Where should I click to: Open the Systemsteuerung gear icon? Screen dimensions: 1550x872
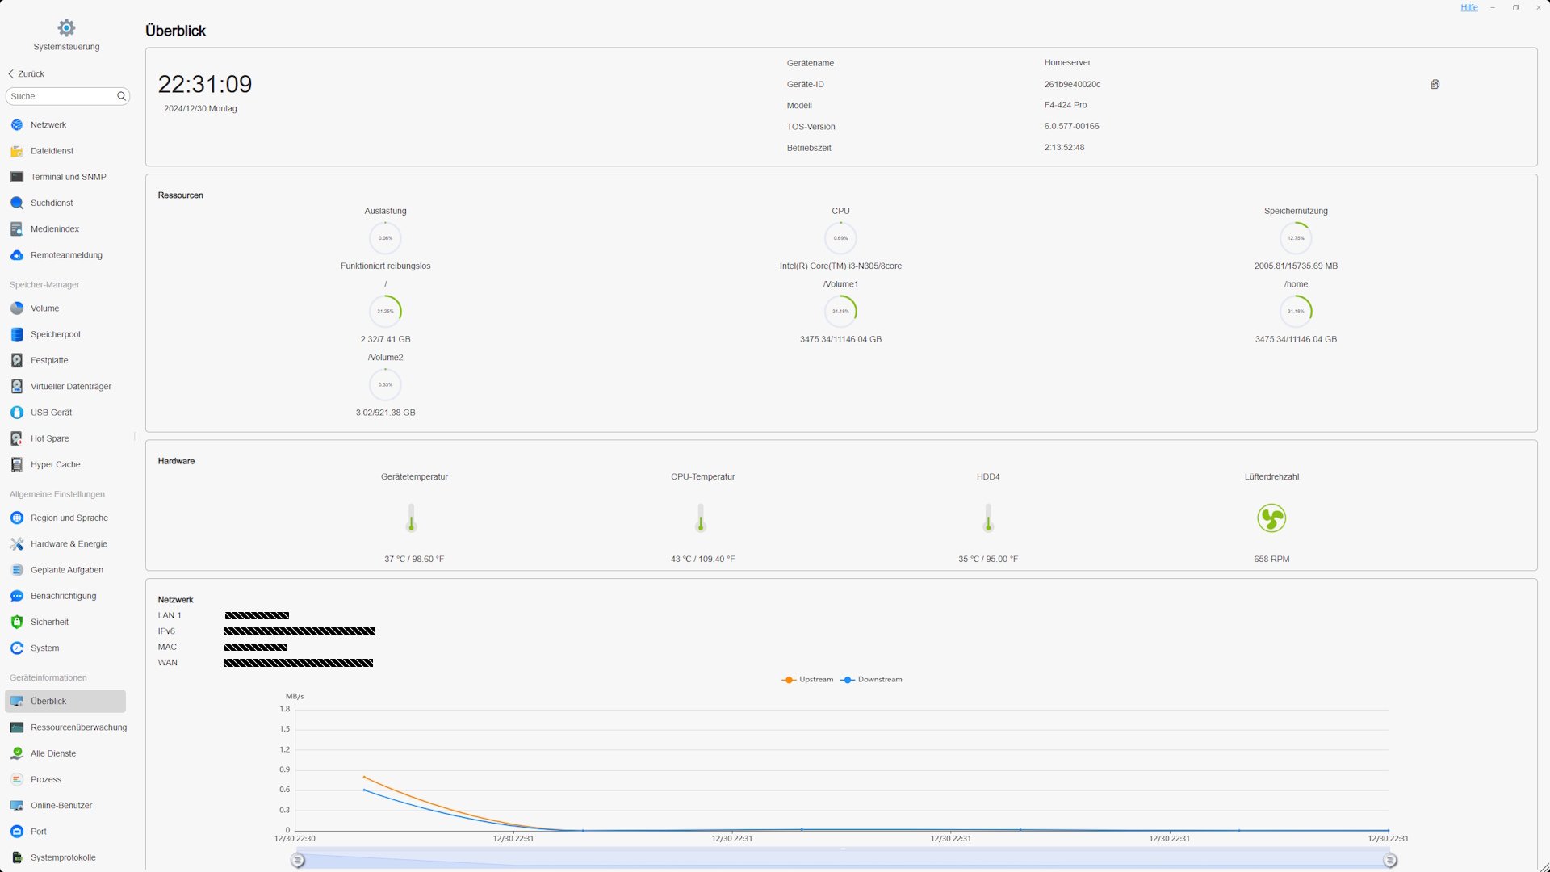tap(66, 28)
